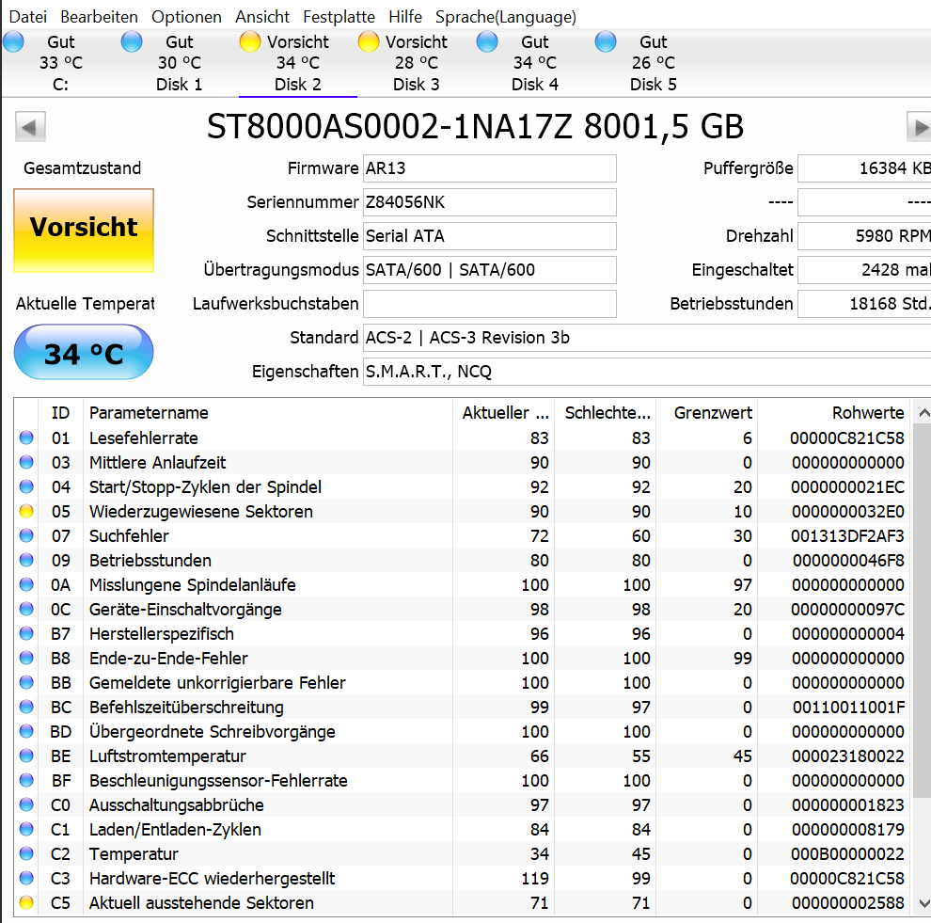Click status orb of Befehlszeitüberschreitung row
This screenshot has height=923, width=931.
(26, 707)
